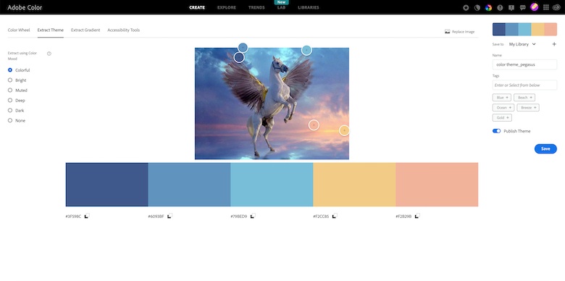Select the sky blue #79BED9 swatch
565x281 pixels.
pos(272,185)
